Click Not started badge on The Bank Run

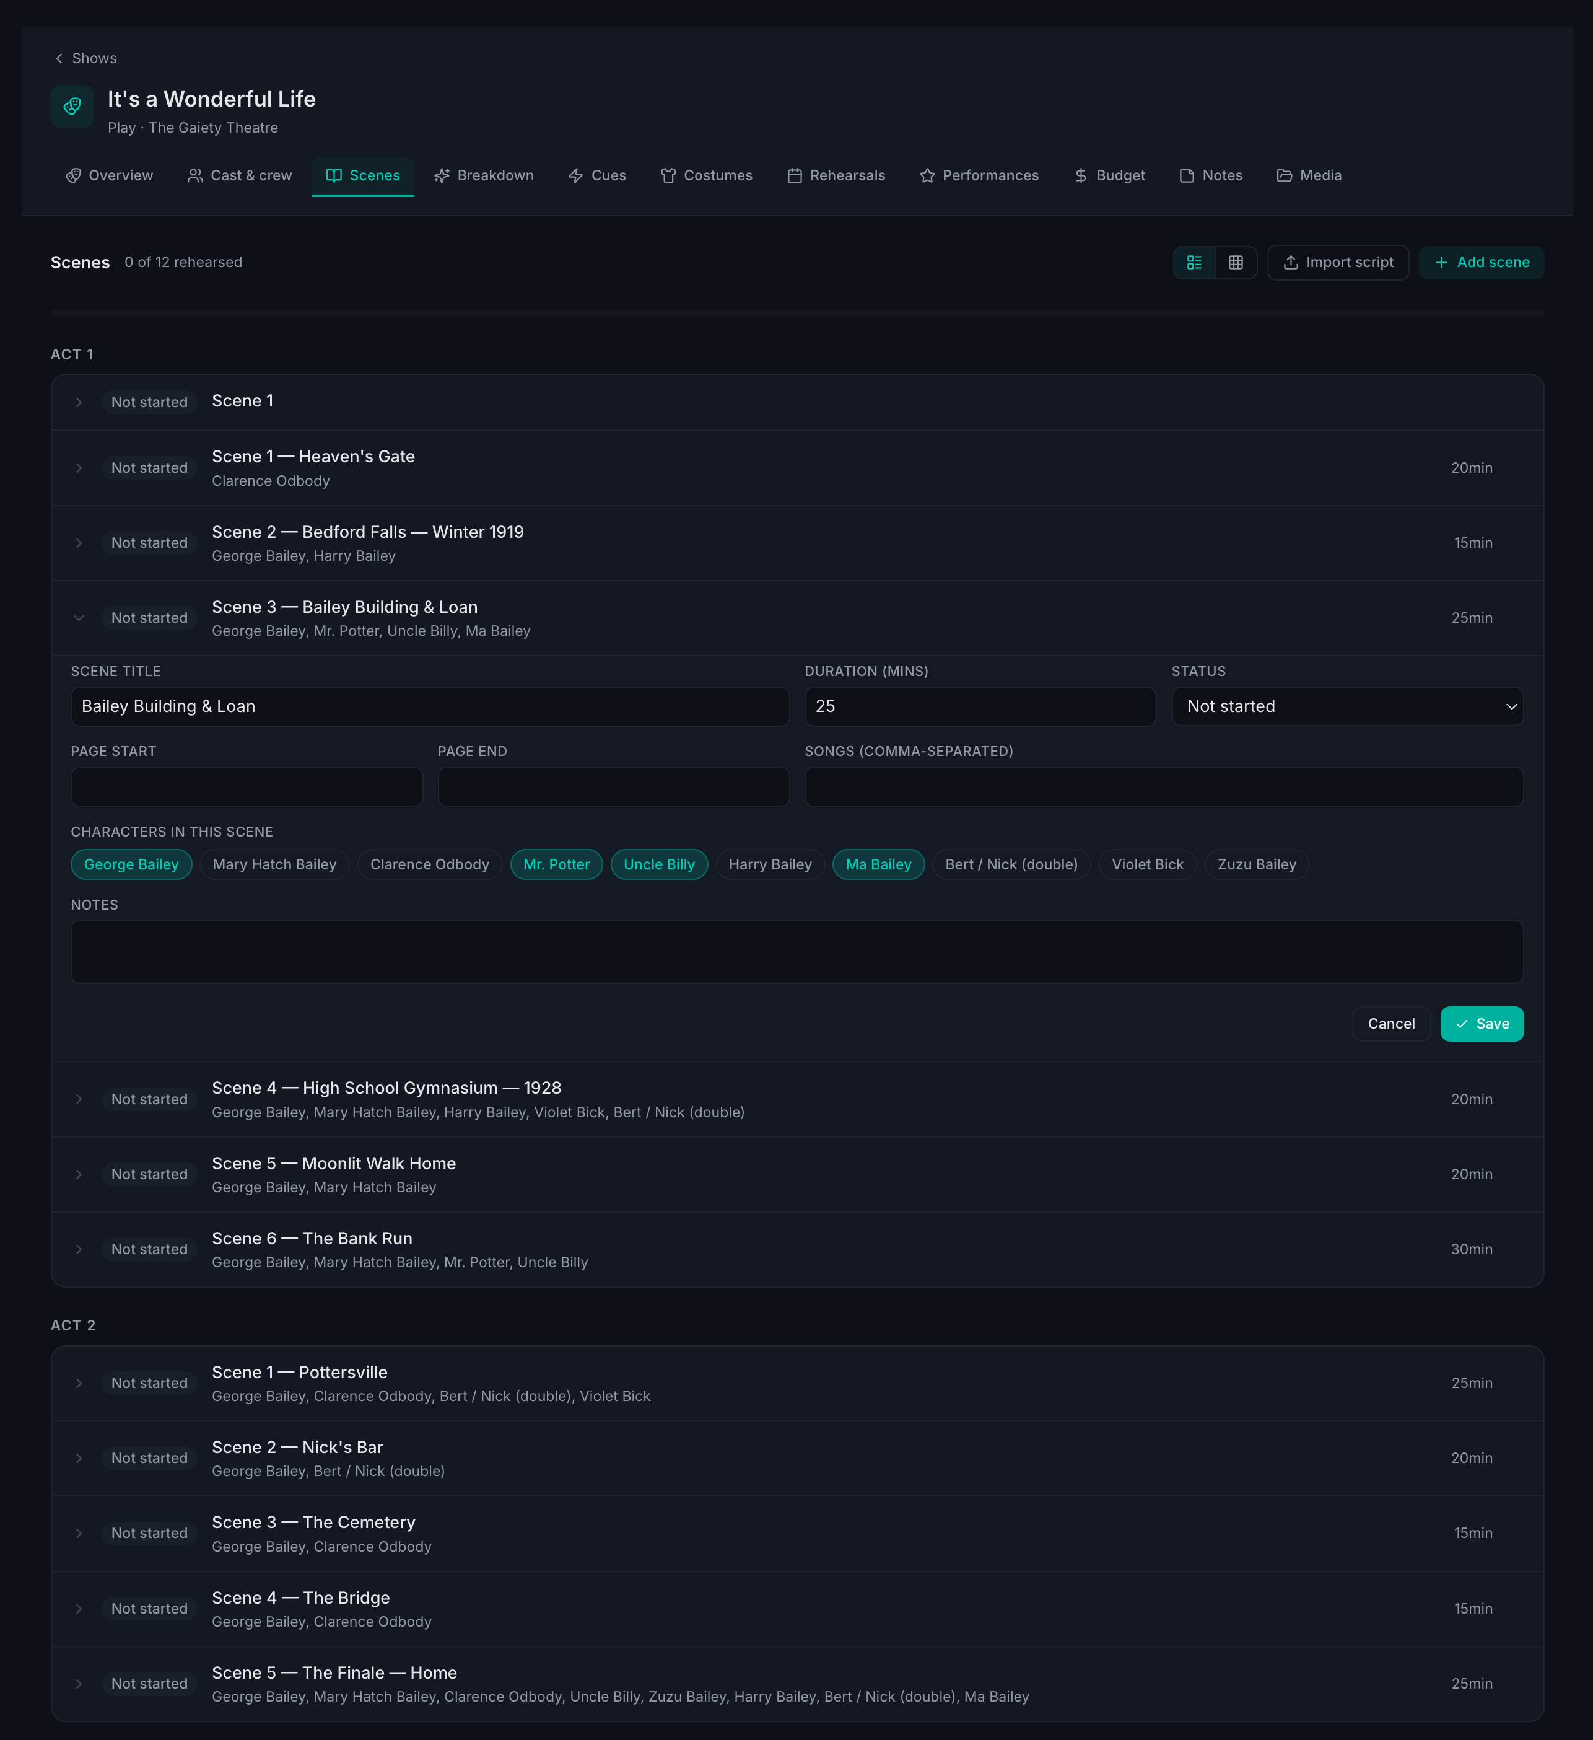(149, 1249)
